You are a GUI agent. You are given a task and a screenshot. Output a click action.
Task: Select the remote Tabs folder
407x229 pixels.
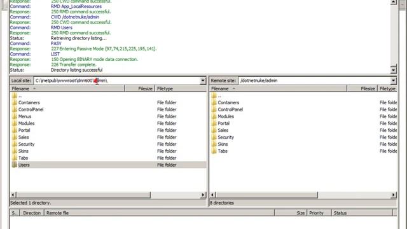(223, 151)
